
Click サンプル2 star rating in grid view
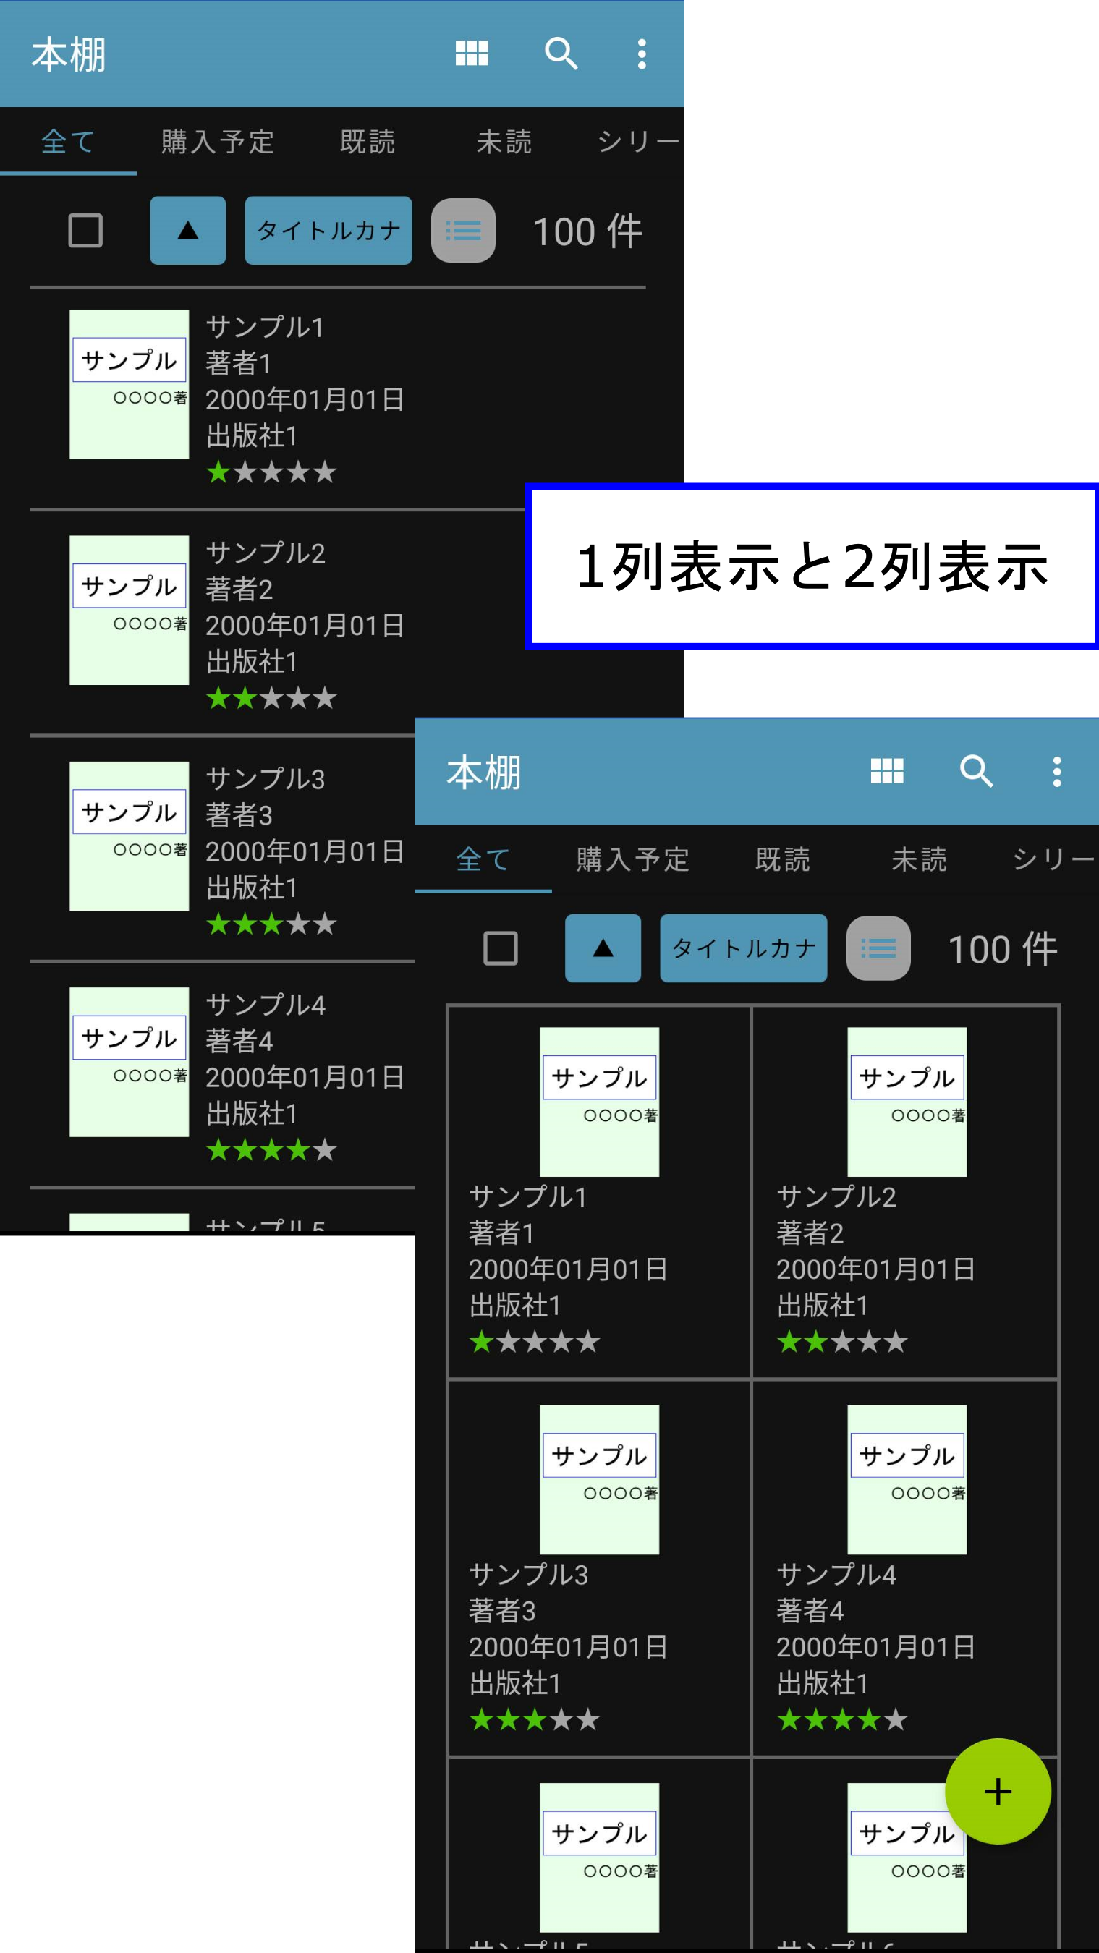843,1342
